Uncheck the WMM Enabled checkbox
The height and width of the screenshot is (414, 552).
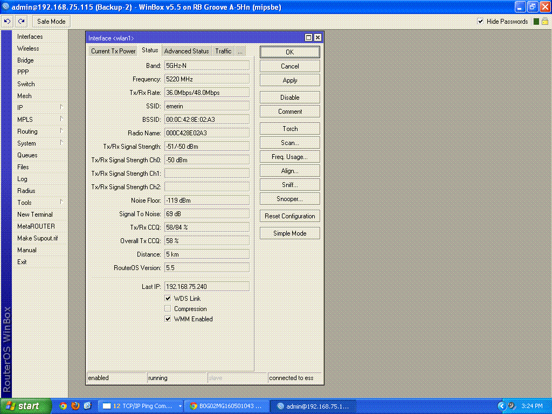tap(168, 319)
